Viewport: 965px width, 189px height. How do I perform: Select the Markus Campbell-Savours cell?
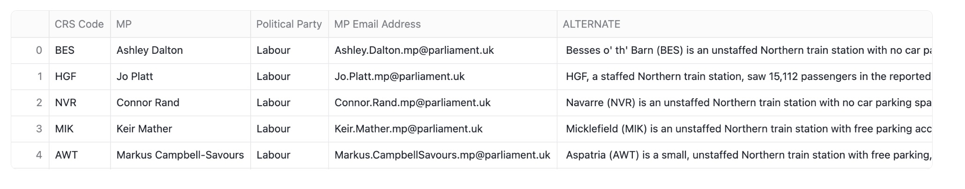click(180, 155)
